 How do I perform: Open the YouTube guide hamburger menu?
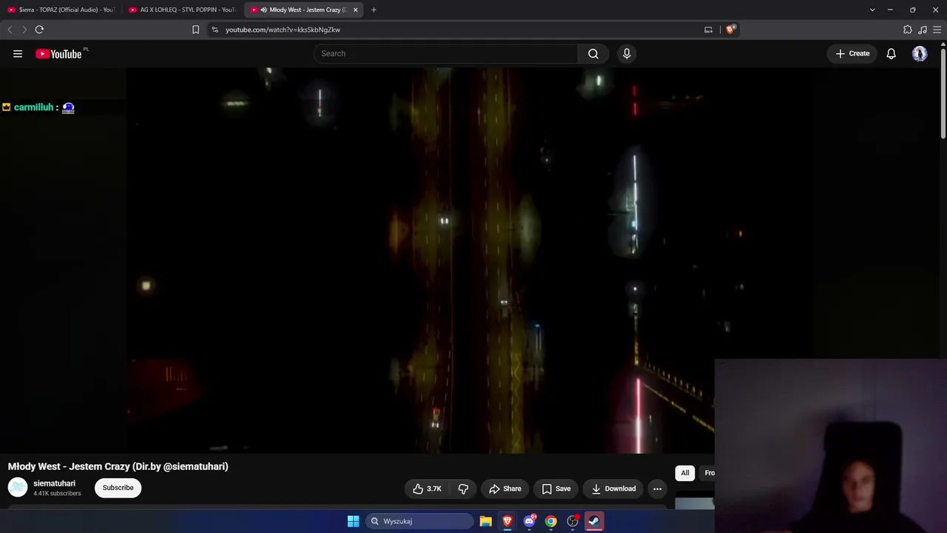click(18, 53)
